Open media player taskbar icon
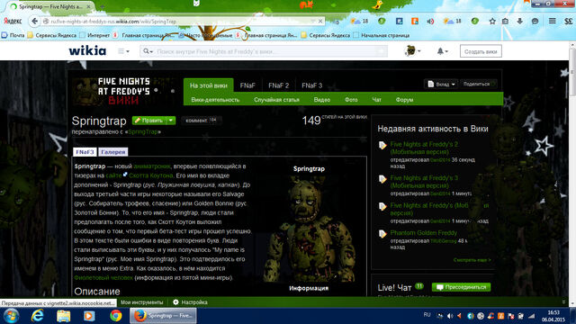This screenshot has width=576, height=324. (89, 316)
